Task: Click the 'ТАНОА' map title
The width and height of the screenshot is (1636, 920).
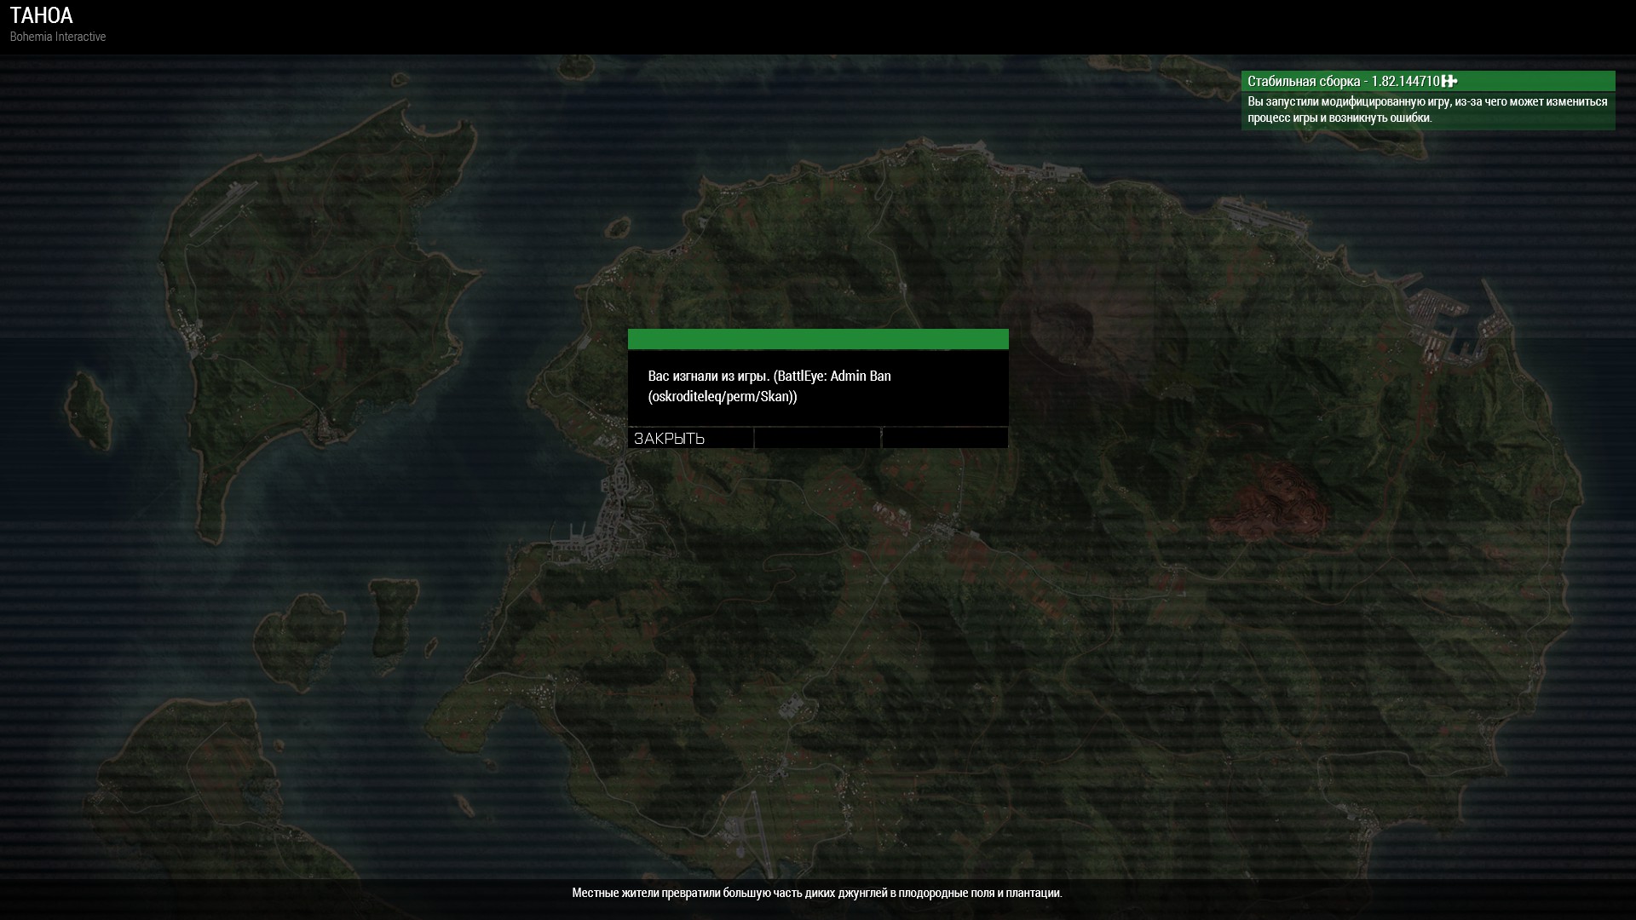Action: tap(42, 15)
